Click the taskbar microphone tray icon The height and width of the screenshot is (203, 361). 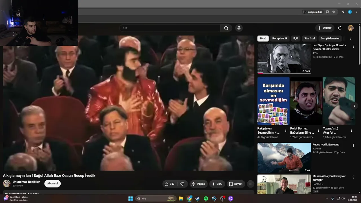pyautogui.click(x=333, y=198)
